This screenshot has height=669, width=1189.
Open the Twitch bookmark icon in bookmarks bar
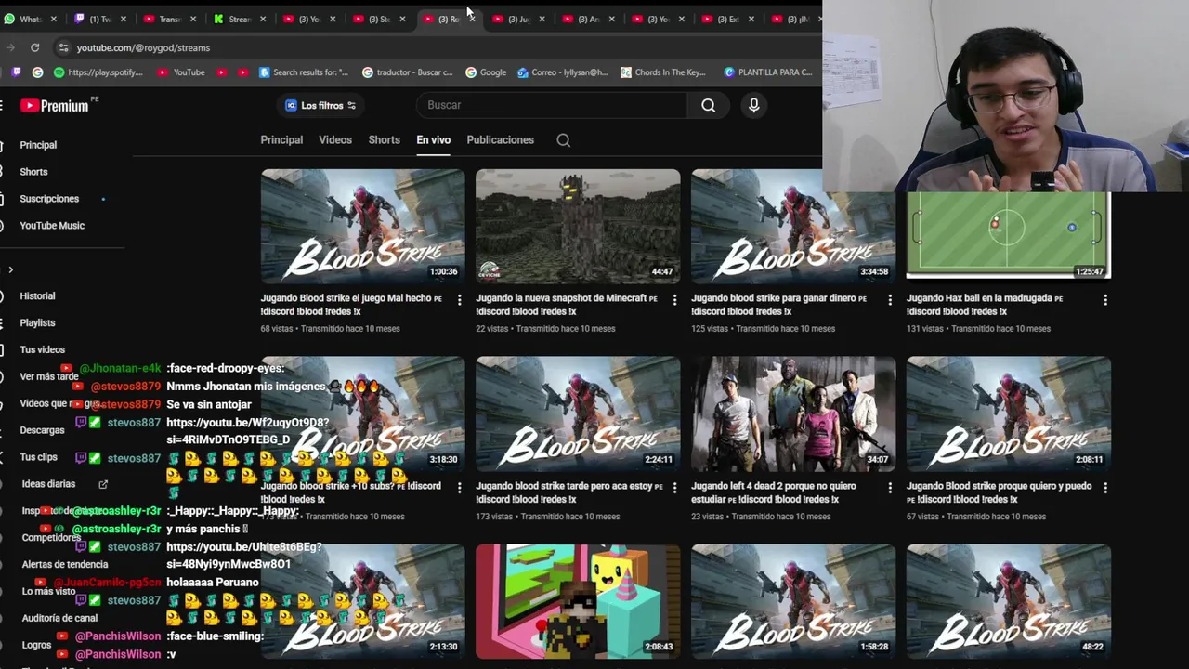coord(17,72)
